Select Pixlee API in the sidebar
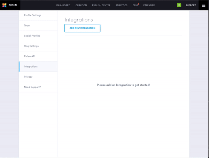 pos(30,56)
